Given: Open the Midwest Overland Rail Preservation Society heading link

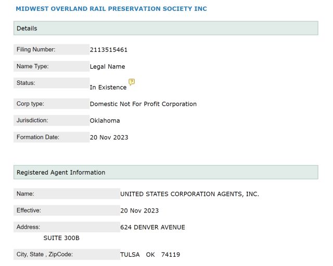Looking at the screenshot, I should click(111, 9).
